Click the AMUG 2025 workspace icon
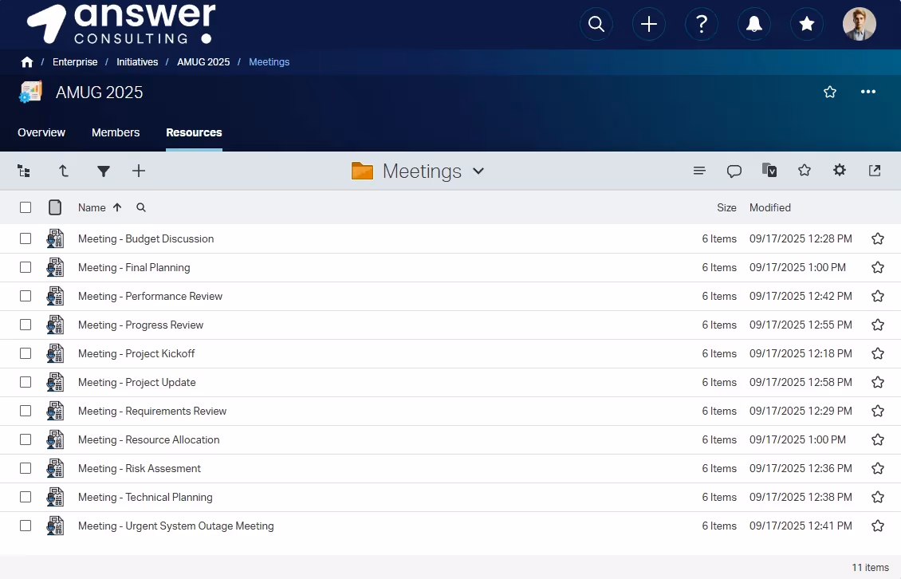The width and height of the screenshot is (901, 579). point(30,92)
